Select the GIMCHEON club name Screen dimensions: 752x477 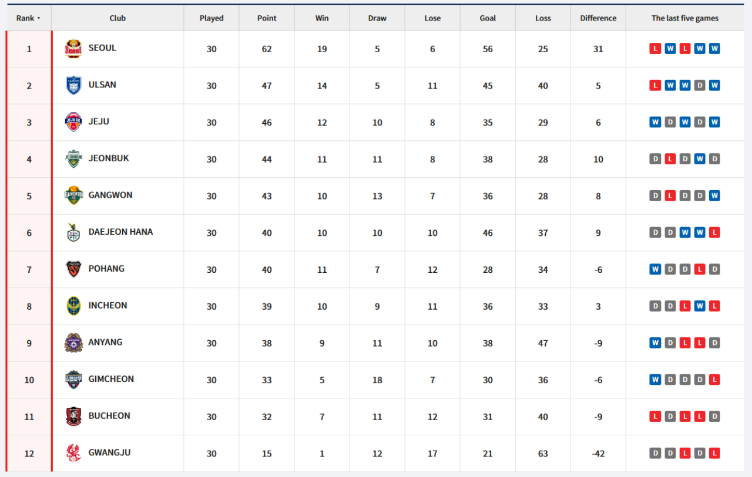point(111,379)
